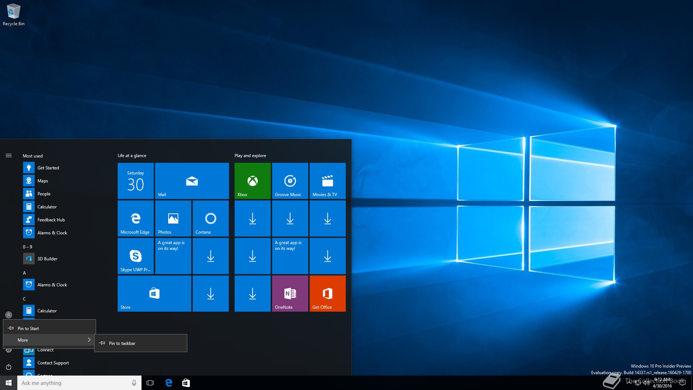Open the Store tile
693x390 pixels.
[154, 293]
